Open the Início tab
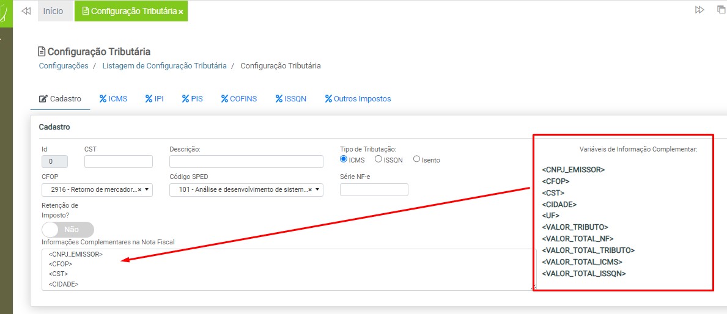727x314 pixels. [53, 11]
